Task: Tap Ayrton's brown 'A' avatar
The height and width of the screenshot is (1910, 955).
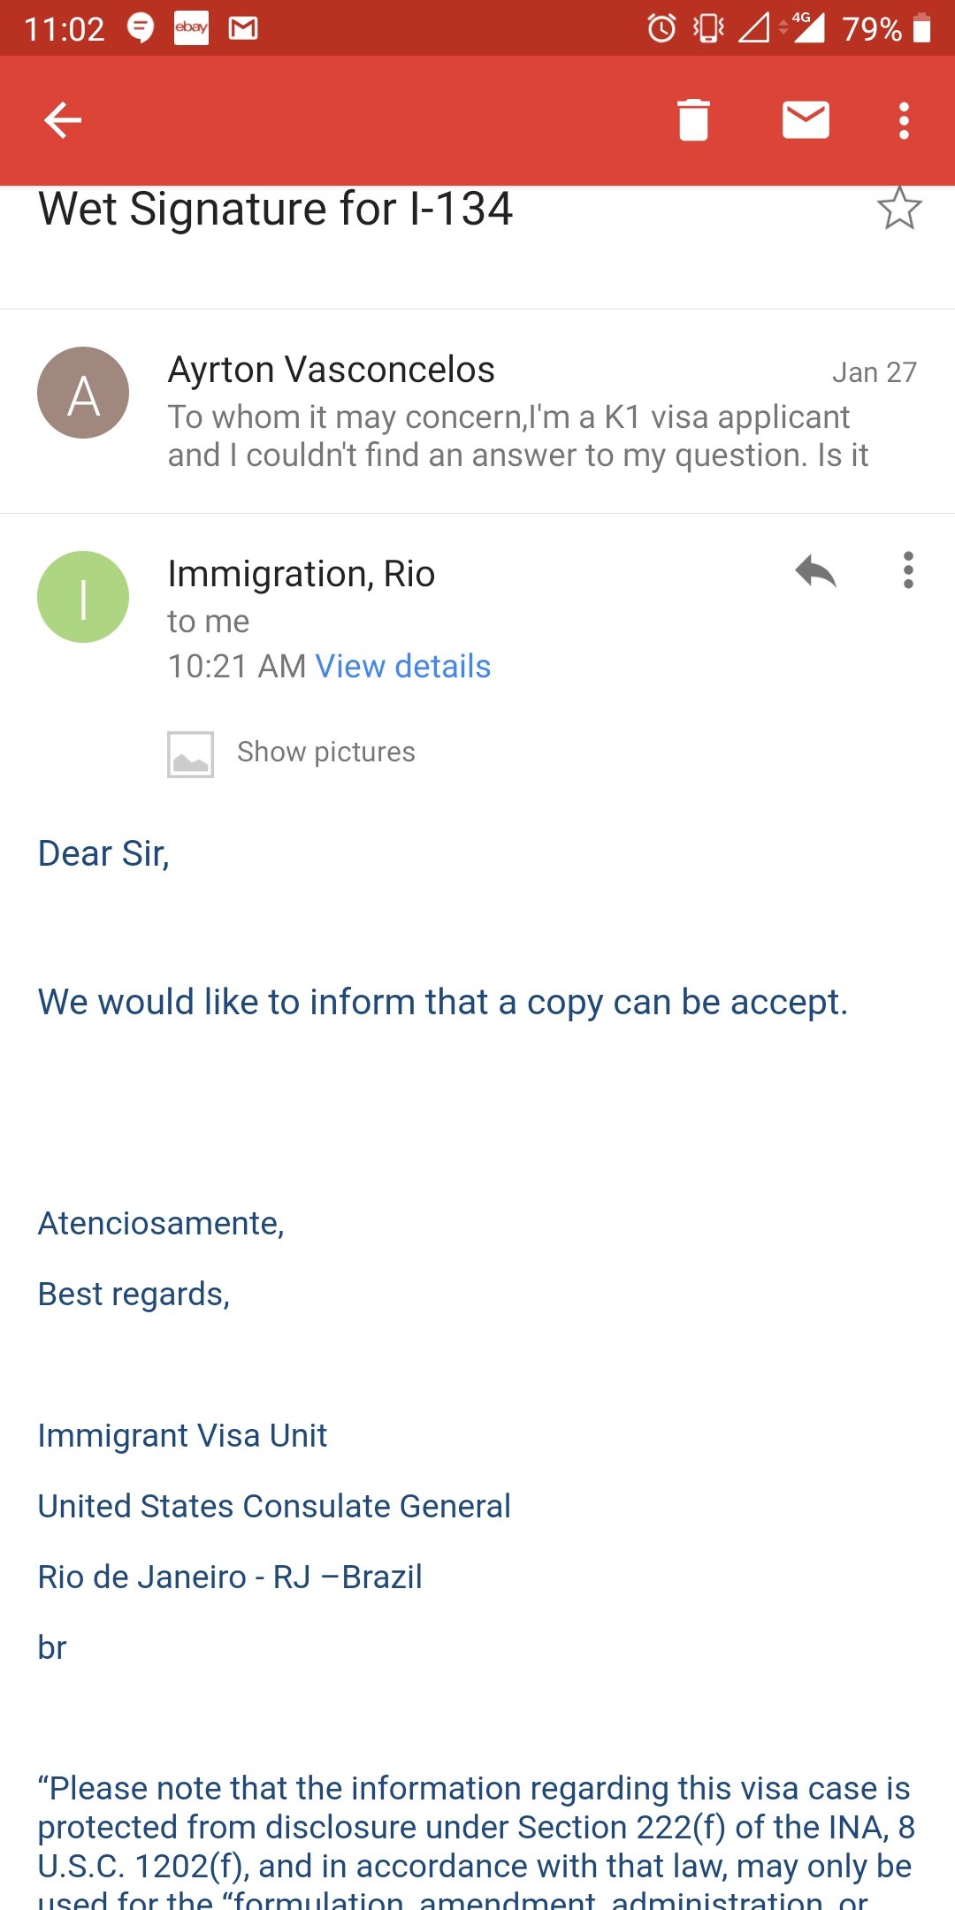Action: pos(83,393)
